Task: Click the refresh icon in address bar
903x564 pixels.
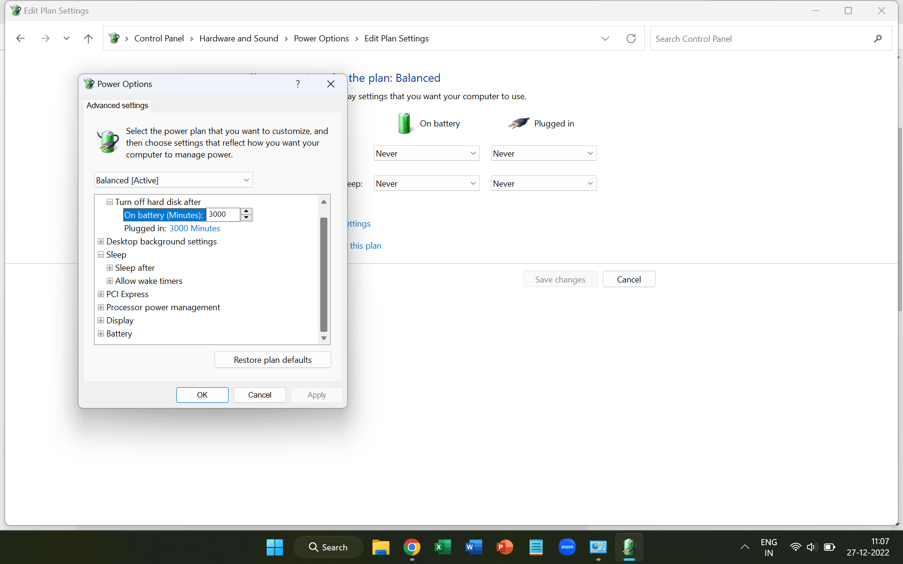Action: coord(631,39)
